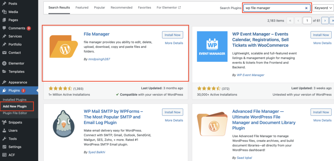
Task: Click the Appearance paintbrush icon
Action: pyautogui.click(x=4, y=82)
